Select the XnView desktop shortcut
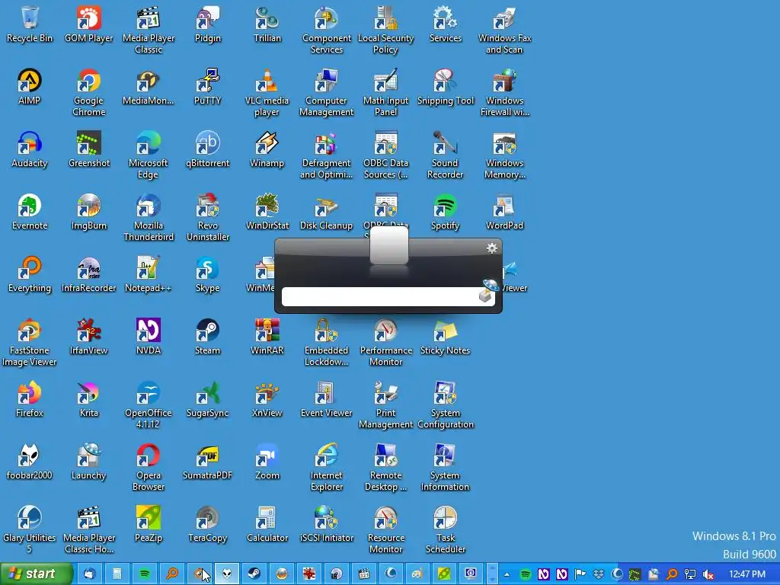The height and width of the screenshot is (585, 780). [267, 399]
